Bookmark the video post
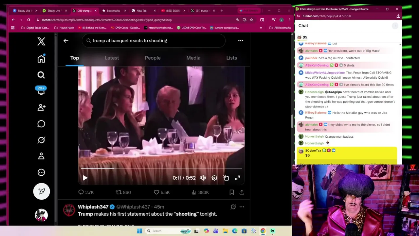 coord(231,192)
